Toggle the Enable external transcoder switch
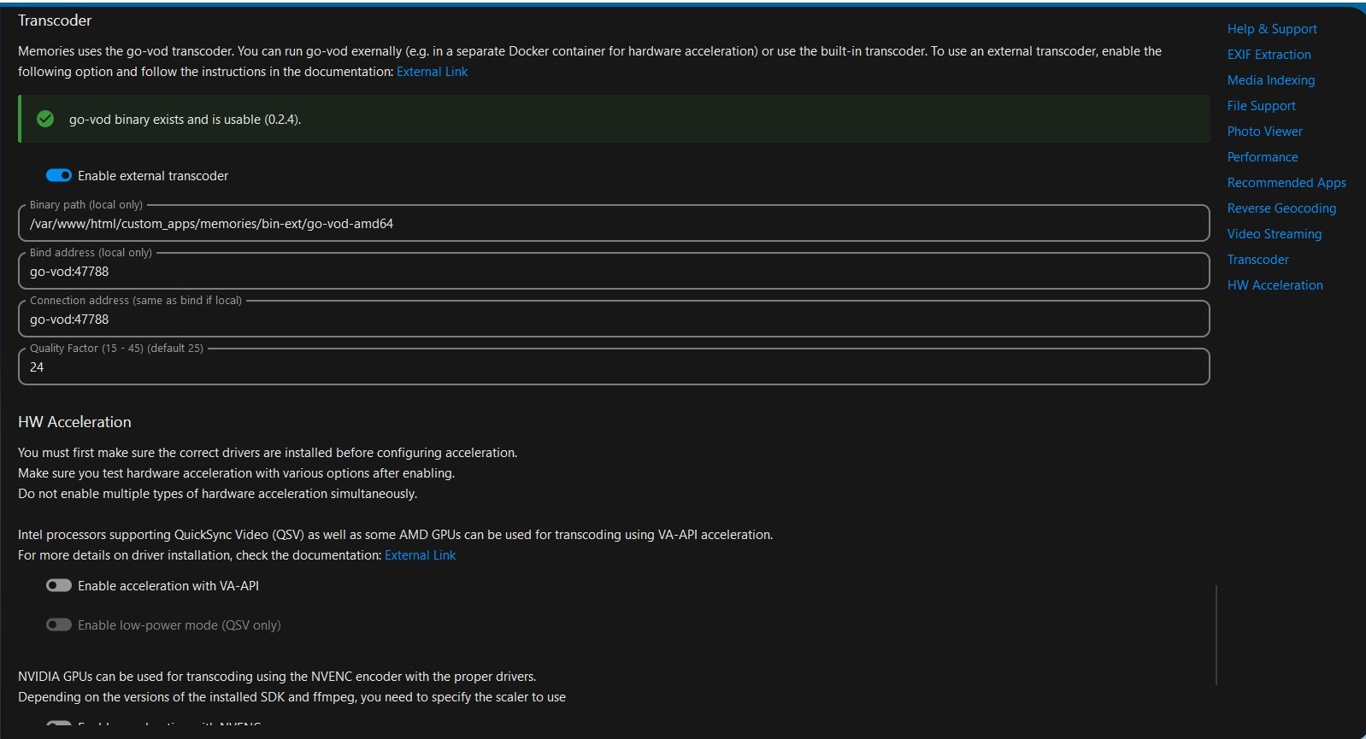Image resolution: width=1366 pixels, height=739 pixels. pyautogui.click(x=59, y=176)
